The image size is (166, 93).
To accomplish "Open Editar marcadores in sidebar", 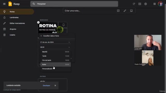I will 17,23.
